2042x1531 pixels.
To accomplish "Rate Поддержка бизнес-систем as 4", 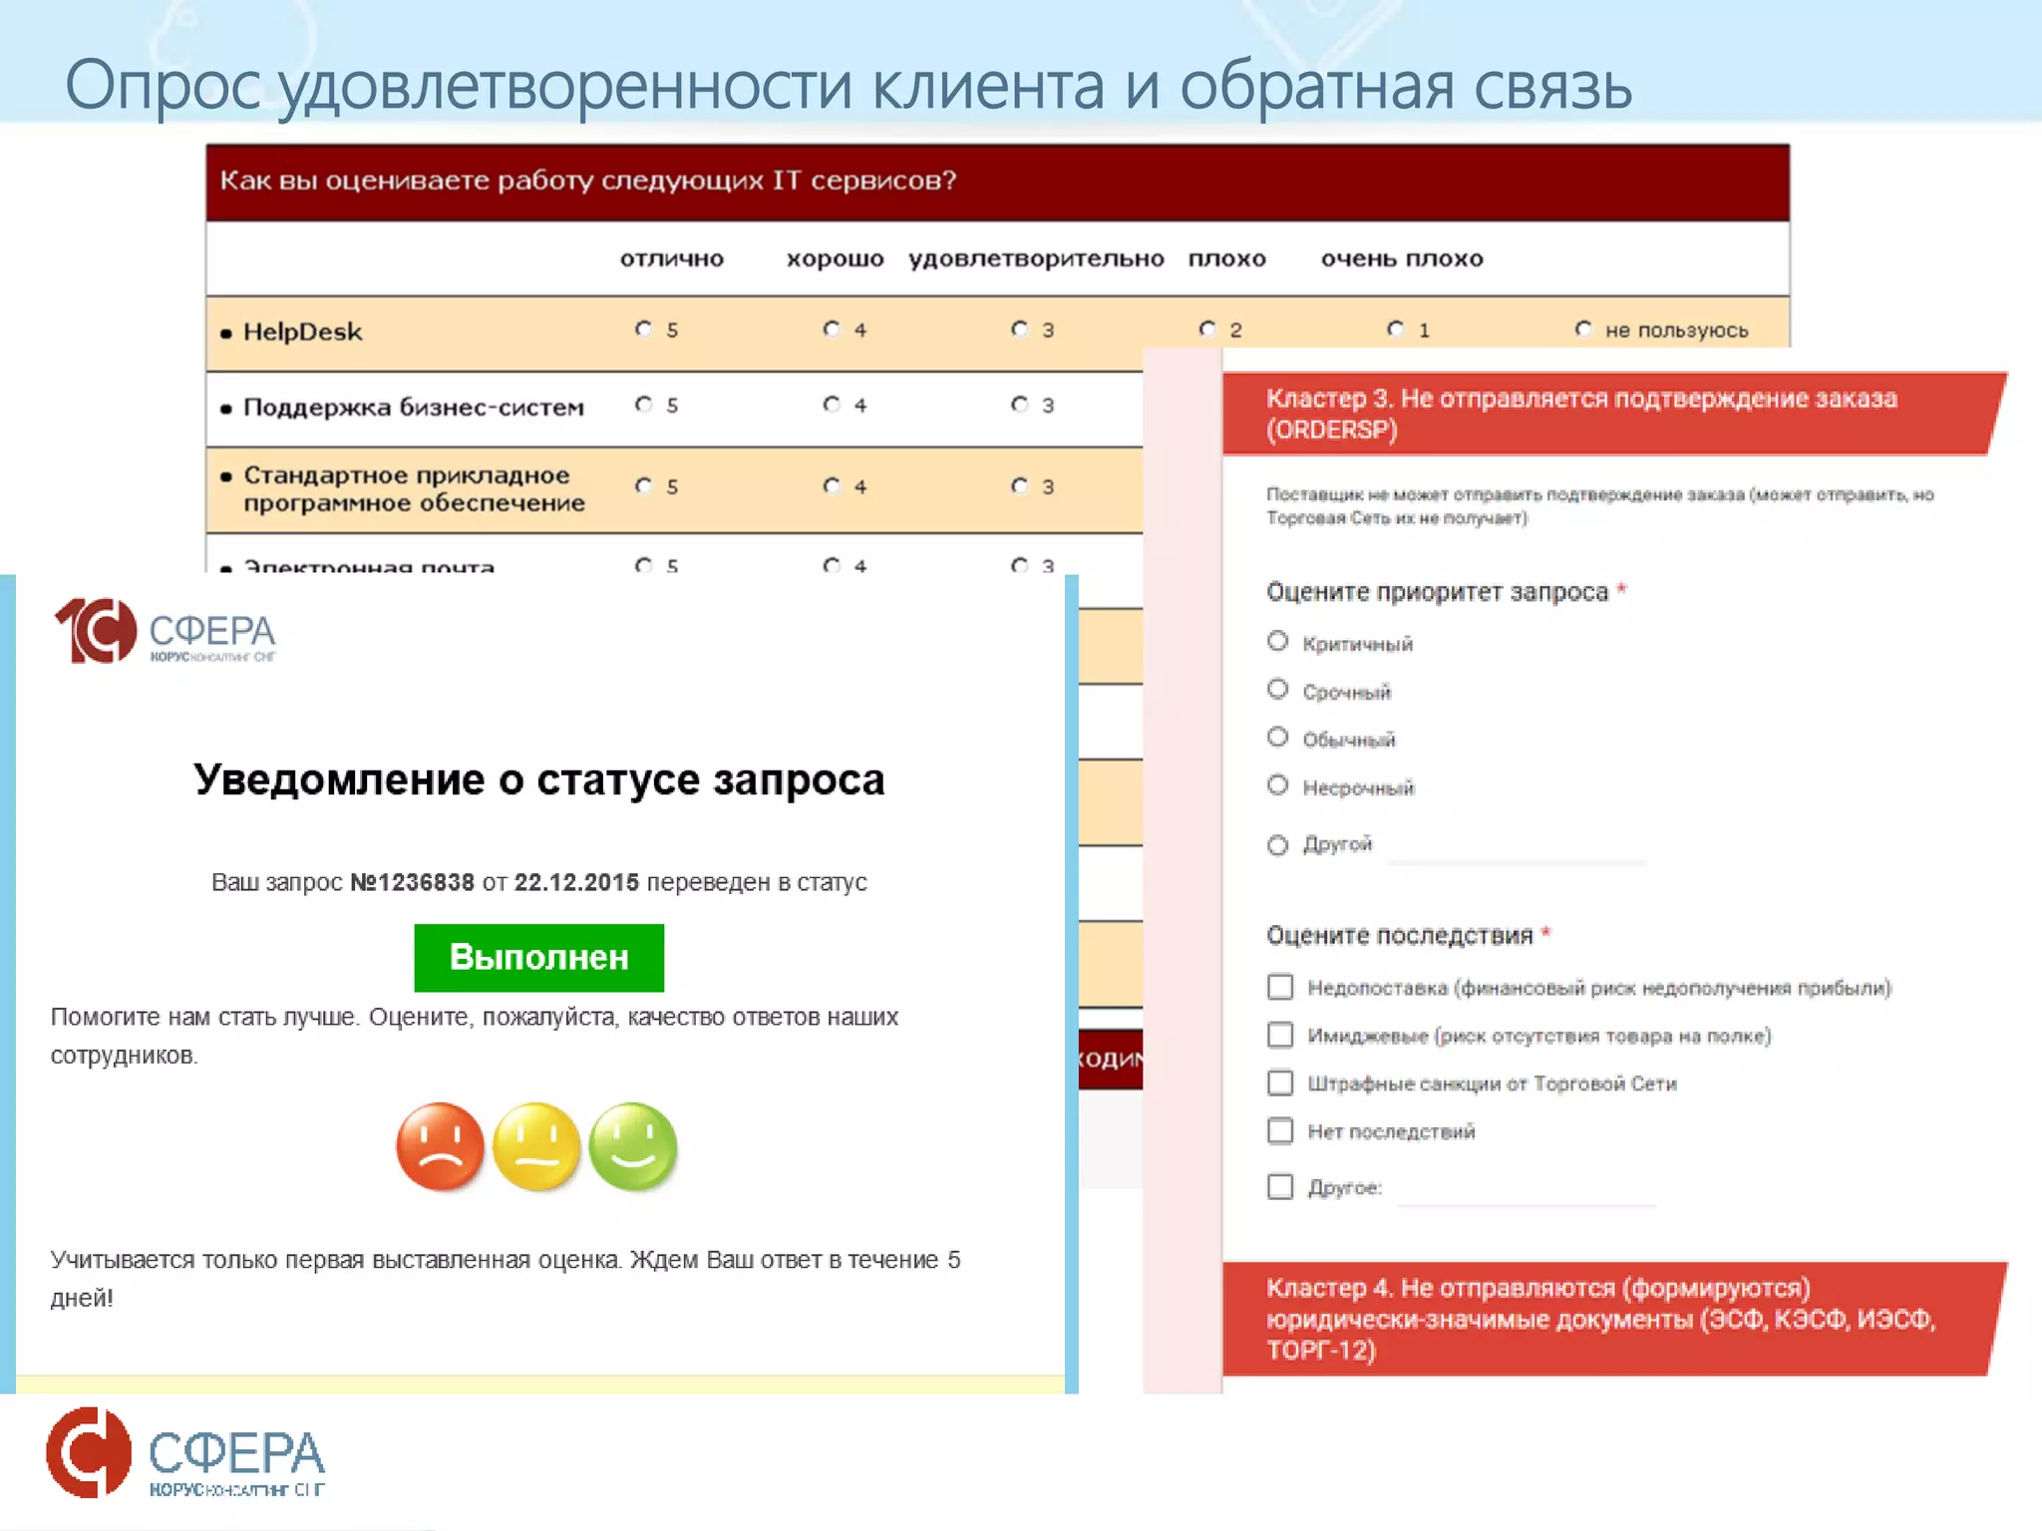I will coord(832,405).
